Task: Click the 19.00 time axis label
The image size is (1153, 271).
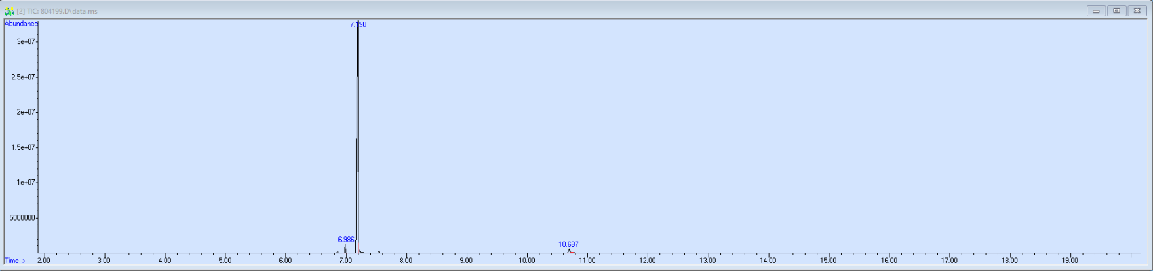Action: tap(1069, 261)
